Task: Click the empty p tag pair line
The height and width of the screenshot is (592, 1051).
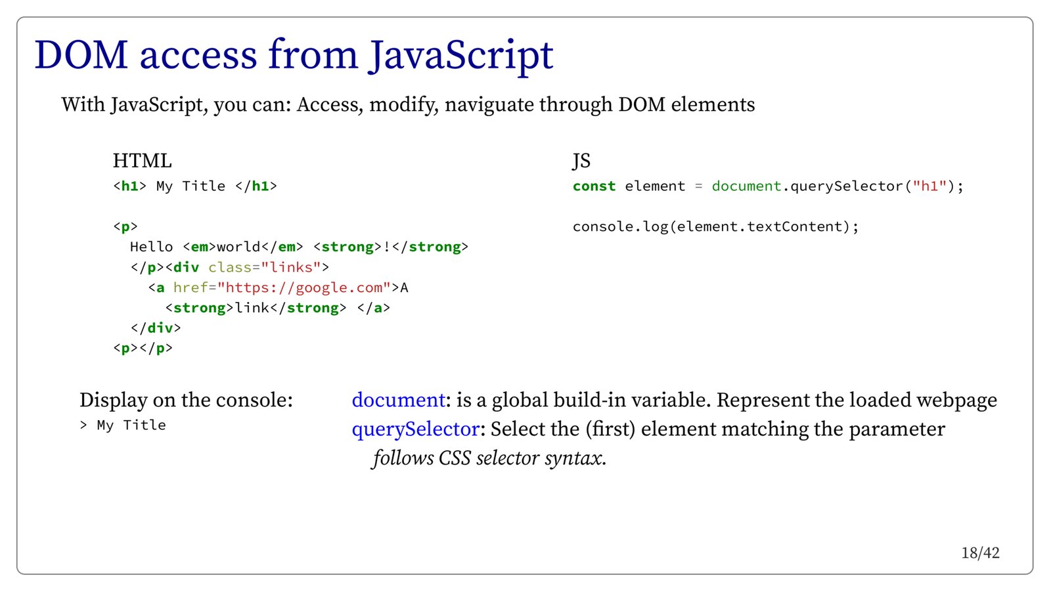Action: tap(143, 349)
